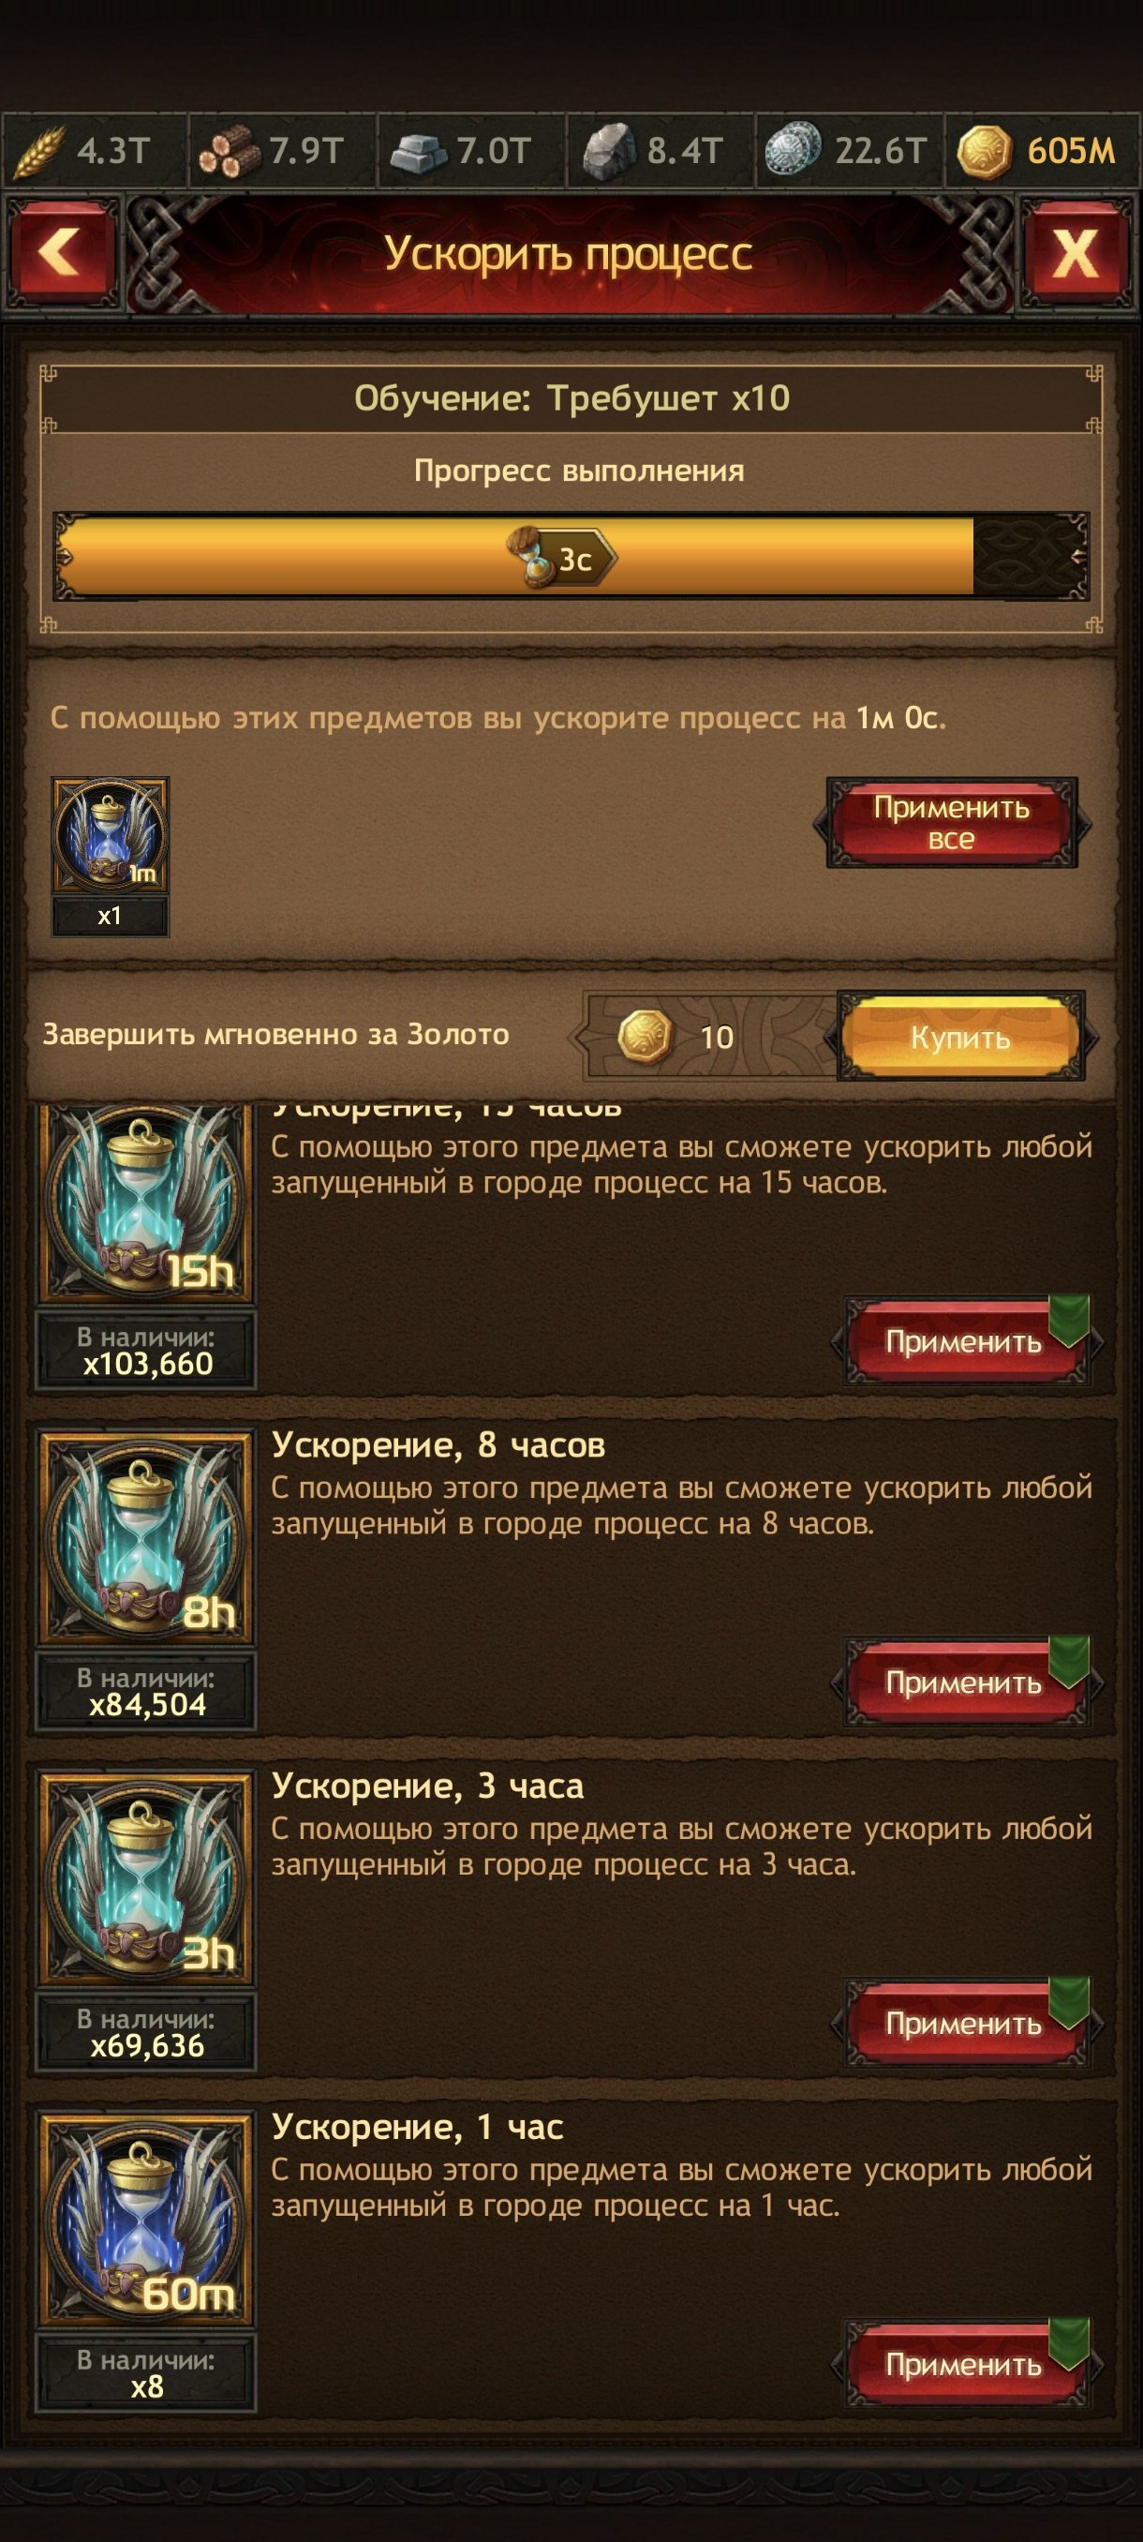This screenshot has width=1143, height=2542.
Task: Tap the training progress bar
Action: 571,557
